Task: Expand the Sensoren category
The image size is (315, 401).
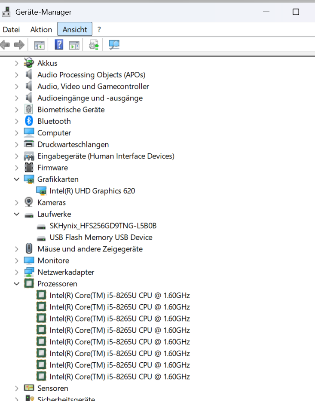Action: (17, 388)
